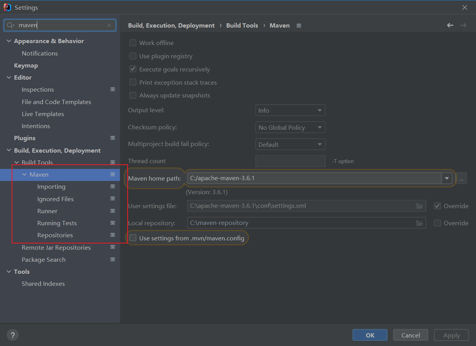Enable Always update snapshots
The width and height of the screenshot is (476, 346).
[133, 95]
